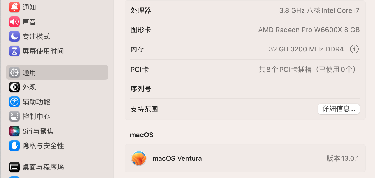Click the General gear icon
The height and width of the screenshot is (178, 375).
pos(14,73)
